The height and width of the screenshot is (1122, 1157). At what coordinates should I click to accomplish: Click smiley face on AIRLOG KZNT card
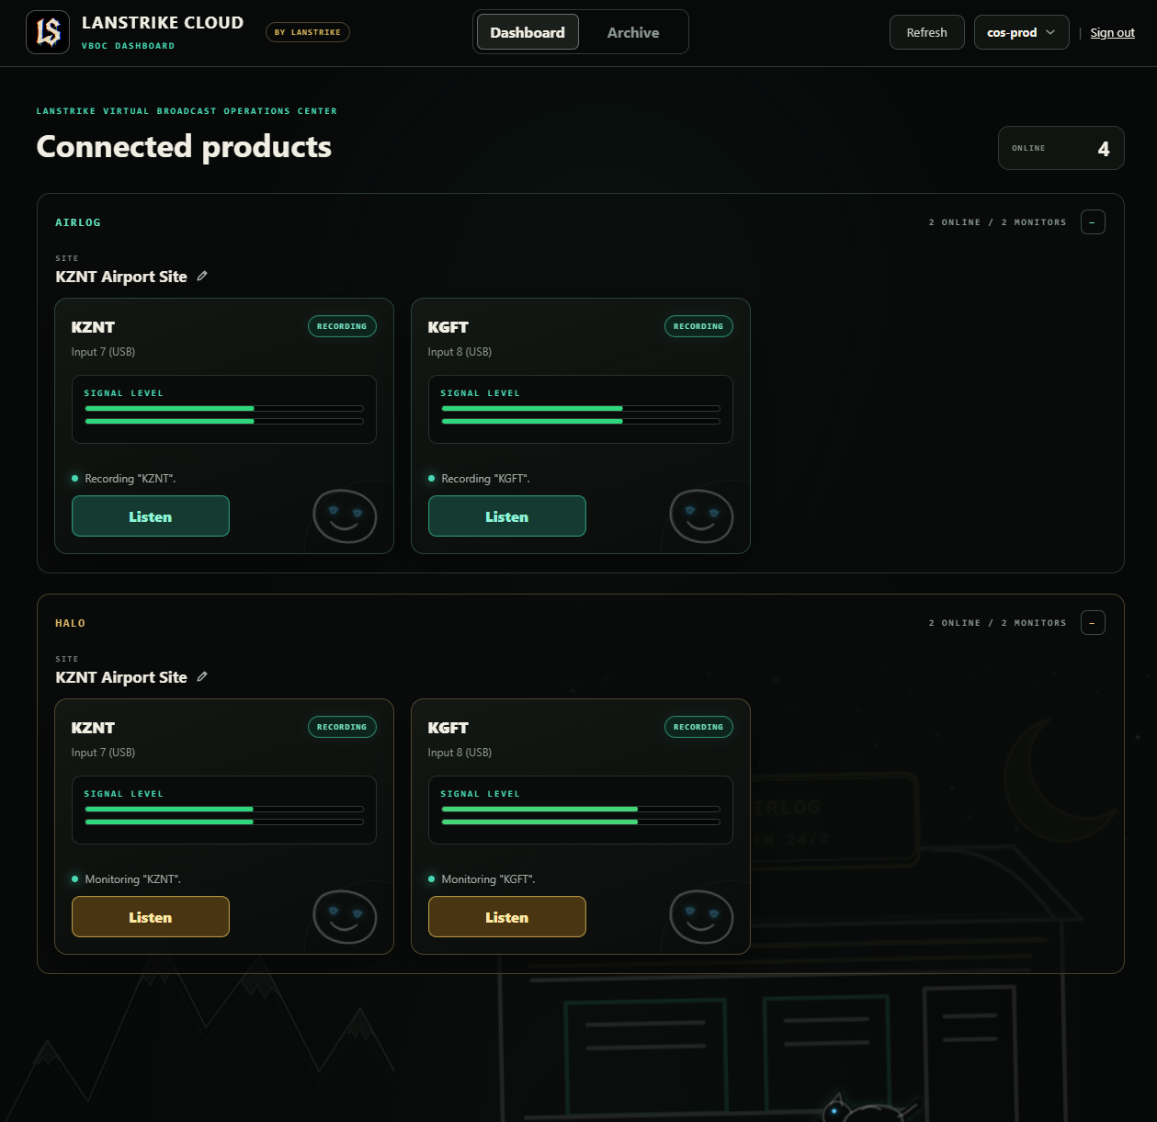pyautogui.click(x=345, y=516)
